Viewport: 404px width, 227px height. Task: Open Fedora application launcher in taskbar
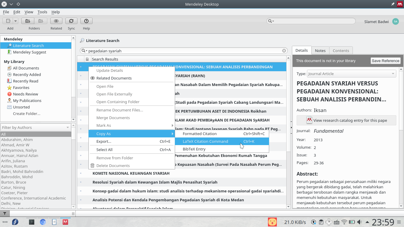tap(15, 222)
